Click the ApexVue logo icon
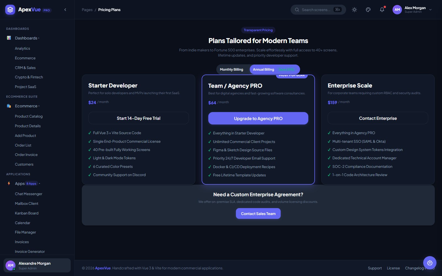This screenshot has height=276, width=442. 10,10
